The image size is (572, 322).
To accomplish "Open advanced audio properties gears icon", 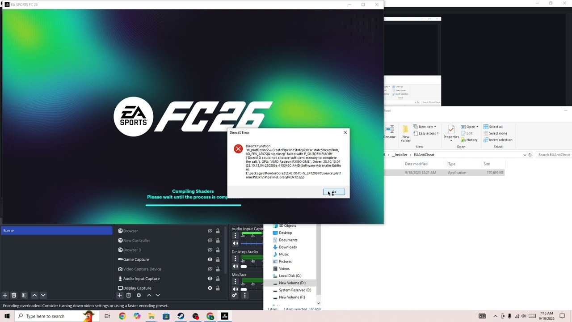I will [235, 295].
